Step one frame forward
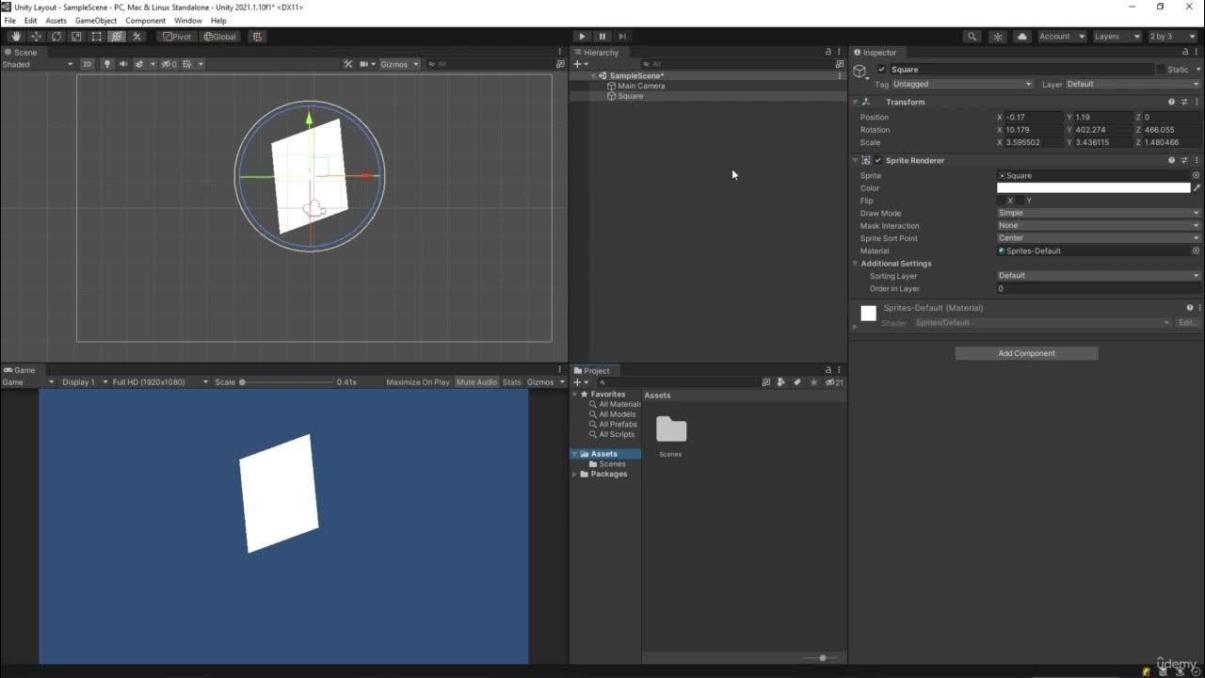Screen dimensions: 1205x678 click(622, 37)
